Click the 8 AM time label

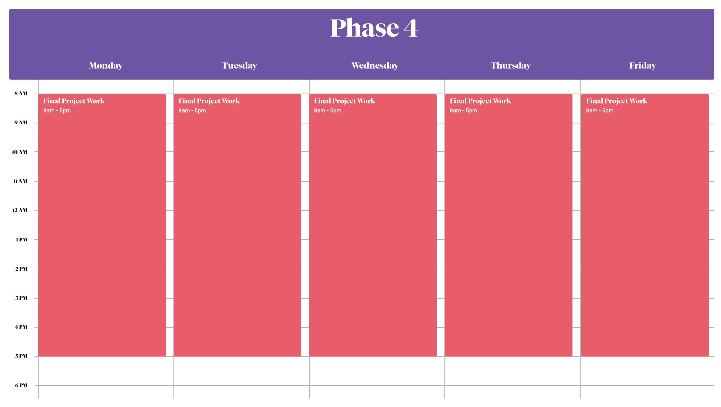click(21, 94)
